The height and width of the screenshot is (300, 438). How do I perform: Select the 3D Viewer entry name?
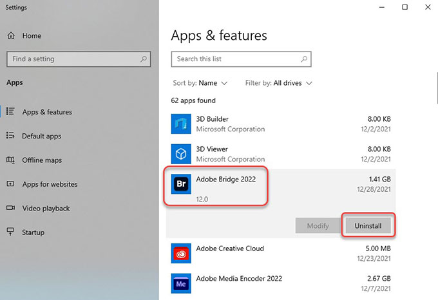click(x=212, y=149)
